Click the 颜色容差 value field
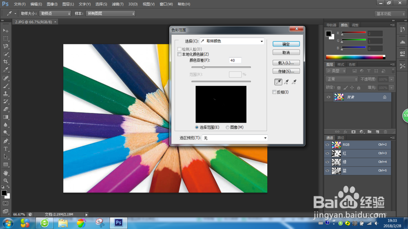 (x=235, y=60)
